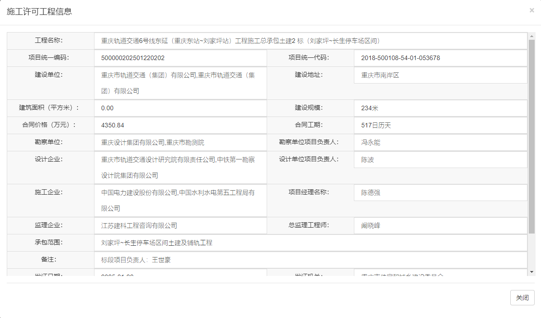541x318 pixels.
Task: Click the 合同价格 field showing 4350.84
Action: pos(180,125)
